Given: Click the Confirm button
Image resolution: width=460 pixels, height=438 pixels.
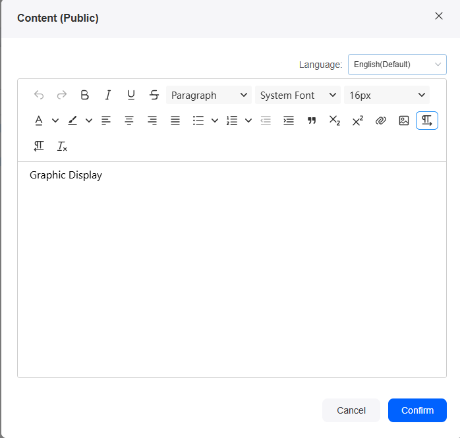Looking at the screenshot, I should click(x=417, y=410).
